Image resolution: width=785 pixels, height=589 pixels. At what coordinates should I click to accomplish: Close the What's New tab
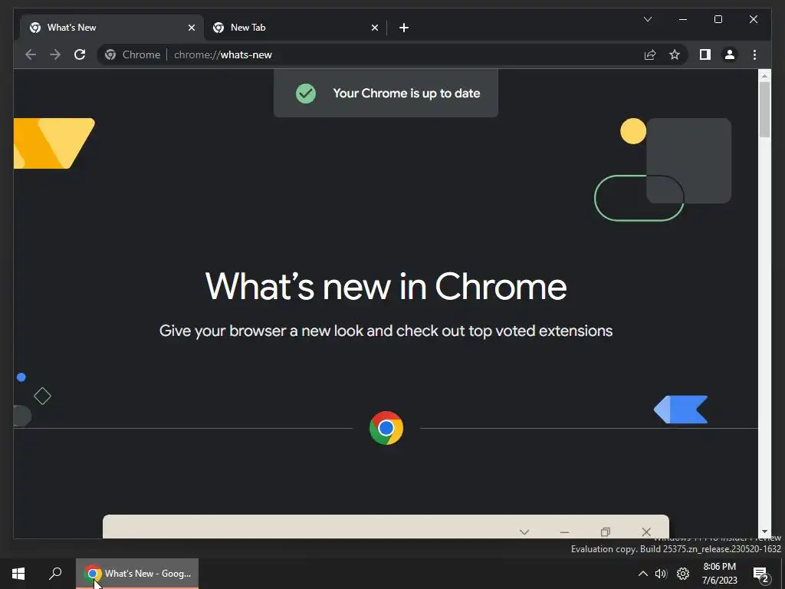point(191,28)
